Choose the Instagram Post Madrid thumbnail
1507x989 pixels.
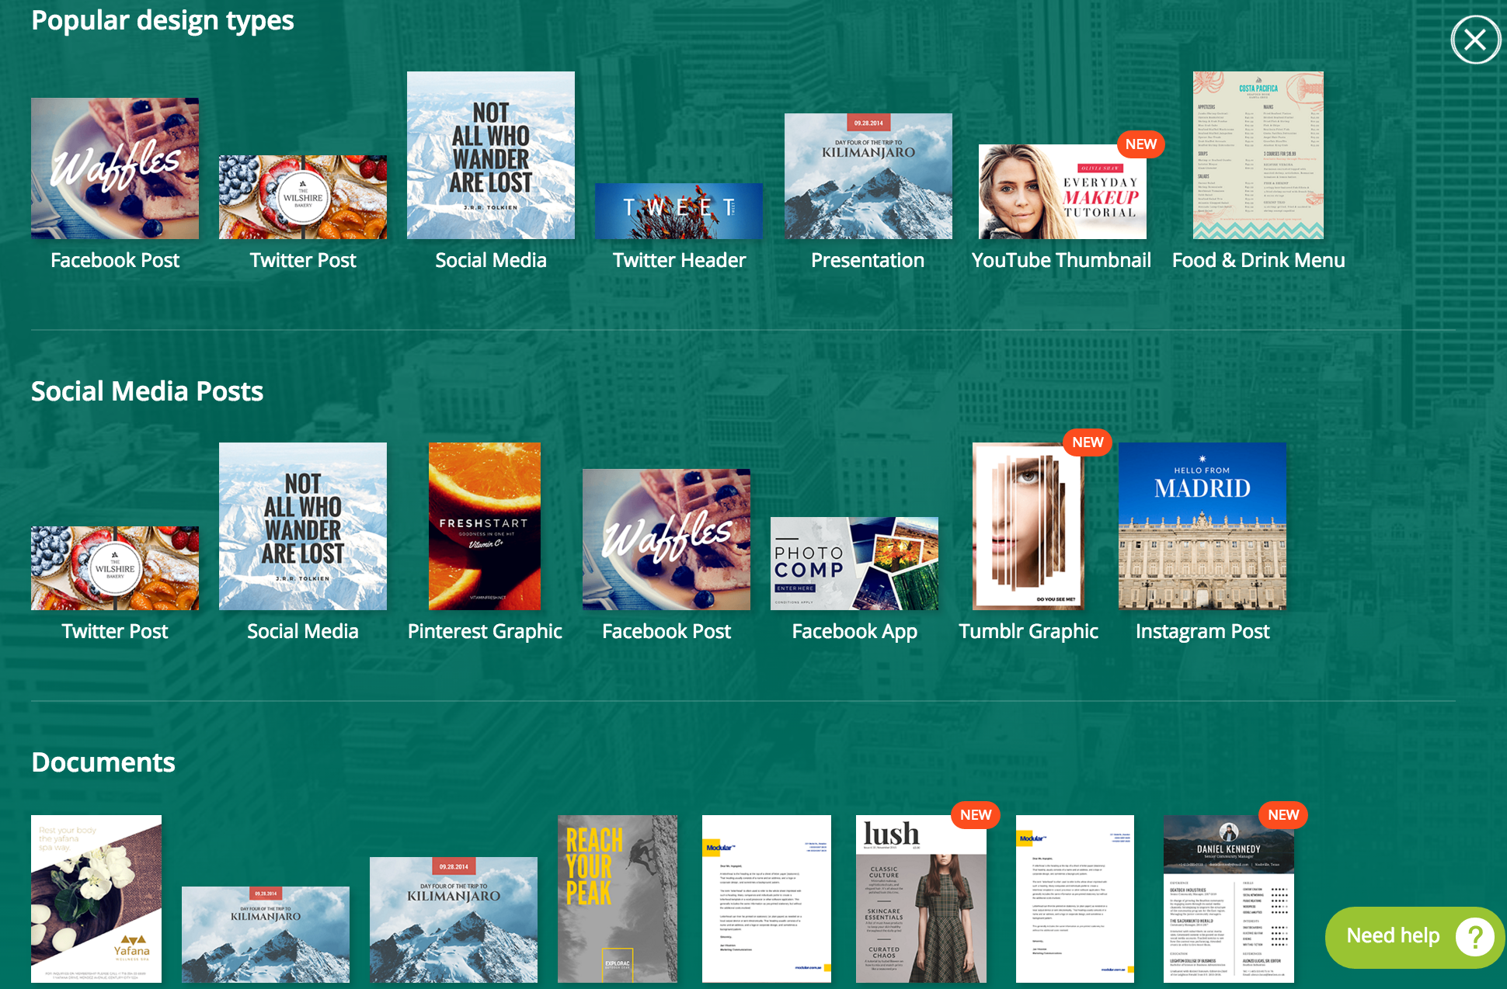click(x=1202, y=526)
